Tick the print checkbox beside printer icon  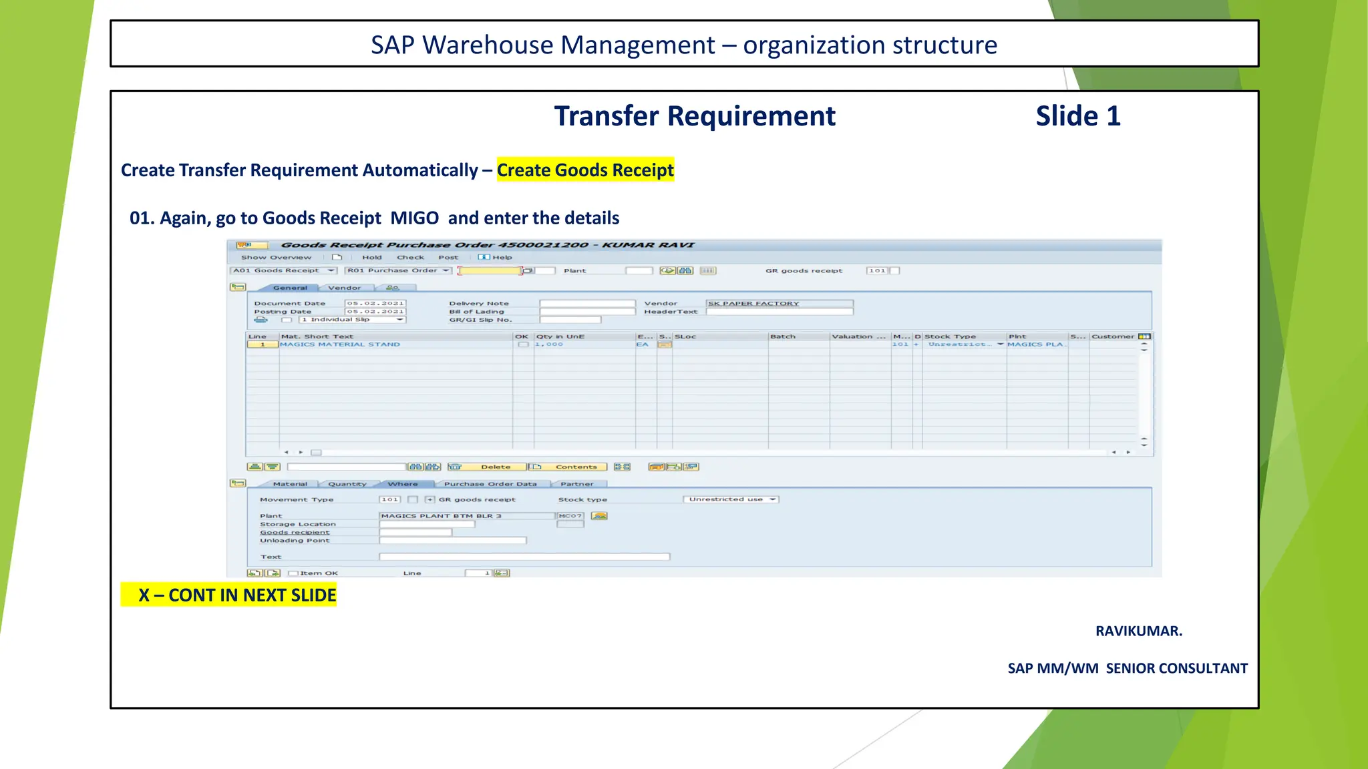287,320
